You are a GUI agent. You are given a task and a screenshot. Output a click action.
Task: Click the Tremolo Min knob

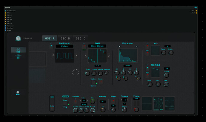coord(158,85)
